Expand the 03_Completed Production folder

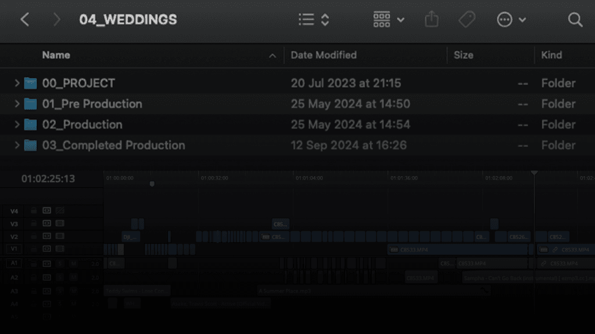click(x=17, y=145)
